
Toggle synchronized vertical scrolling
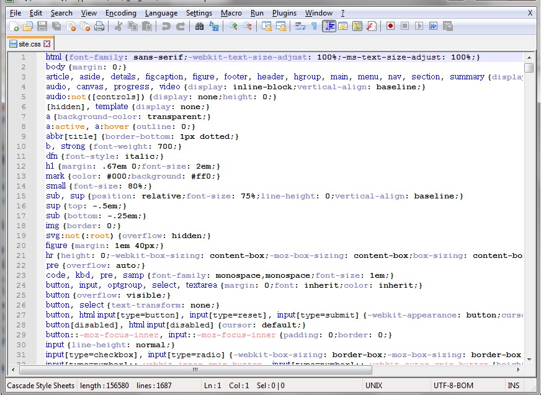[x=266, y=26]
